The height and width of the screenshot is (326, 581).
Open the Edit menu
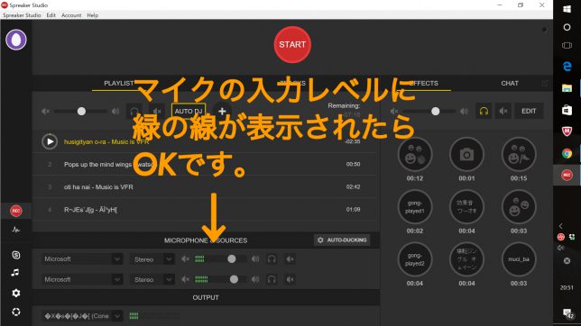51,15
